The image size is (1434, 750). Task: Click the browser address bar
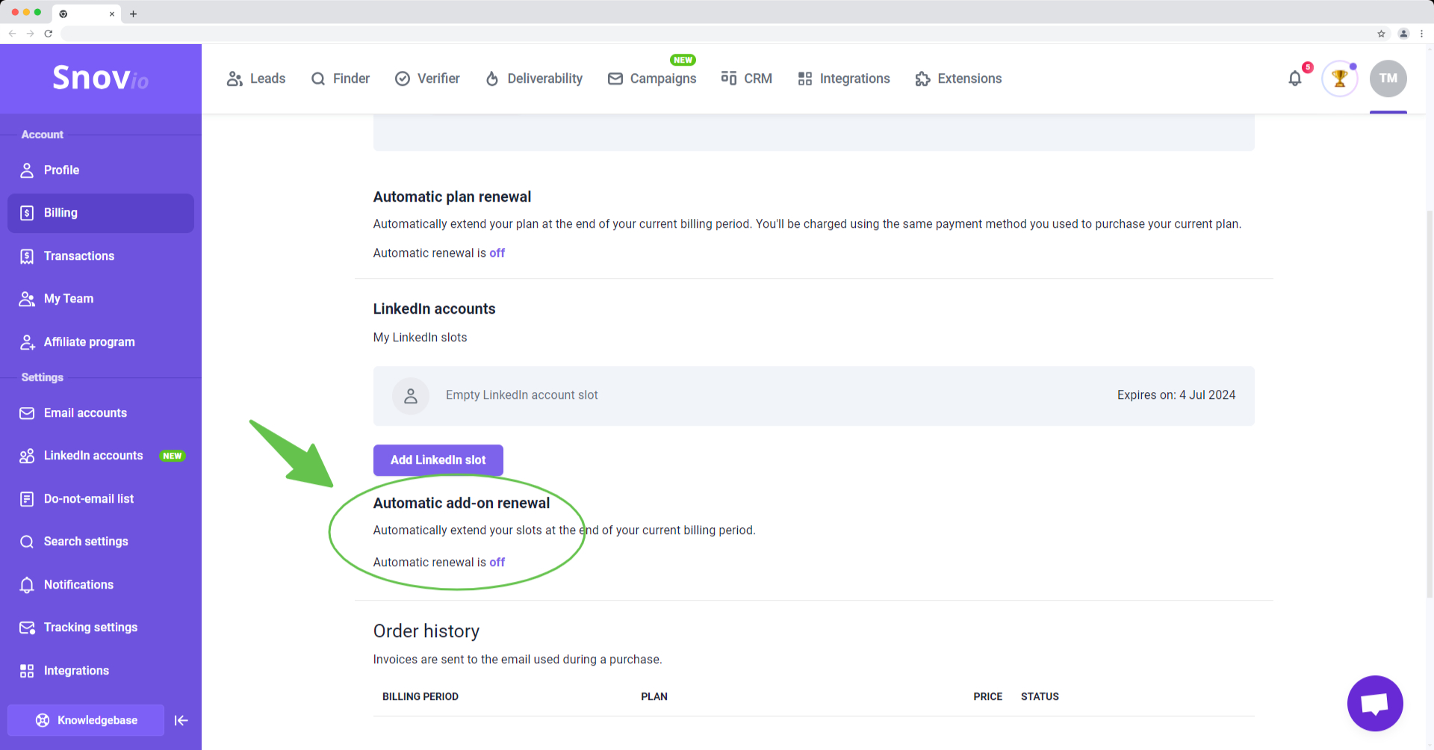click(717, 34)
